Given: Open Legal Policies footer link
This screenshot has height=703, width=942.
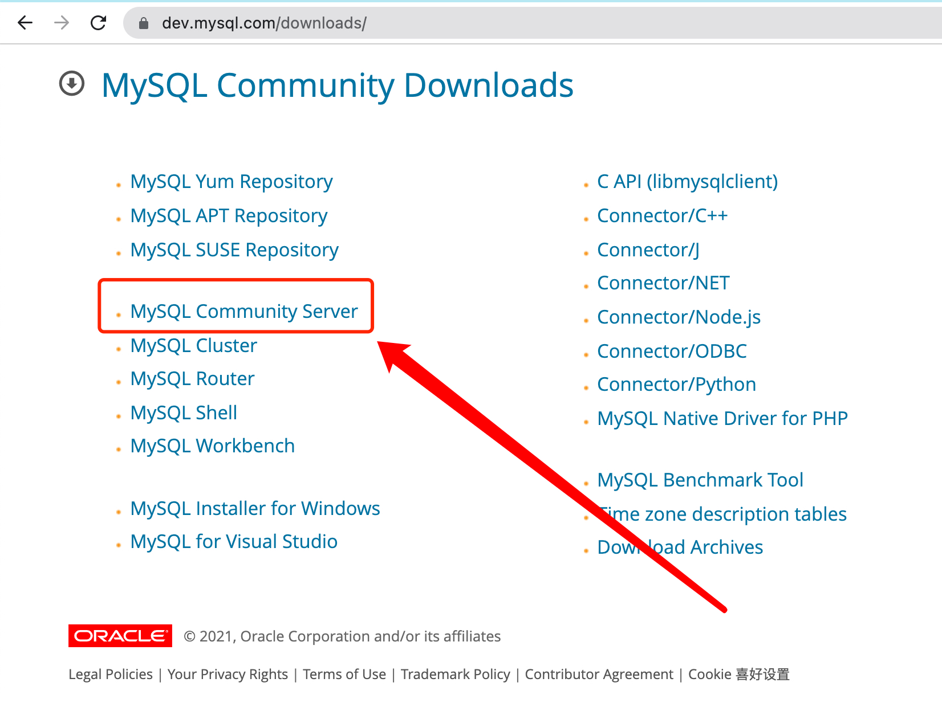Looking at the screenshot, I should (x=111, y=675).
